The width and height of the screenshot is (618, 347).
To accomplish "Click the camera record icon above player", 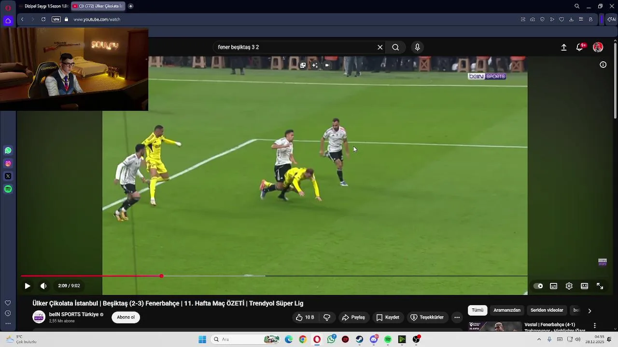I will coord(327,65).
